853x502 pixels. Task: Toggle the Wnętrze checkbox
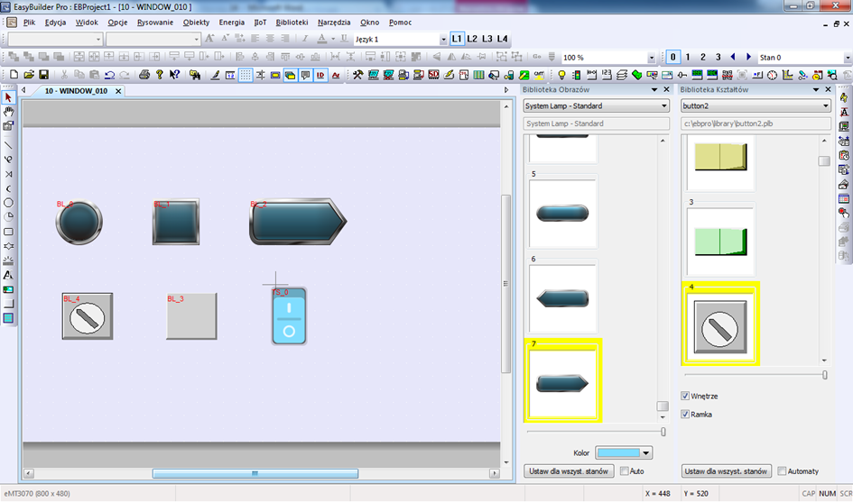tap(685, 396)
